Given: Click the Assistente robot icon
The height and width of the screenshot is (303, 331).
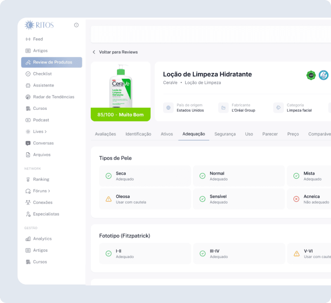Looking at the screenshot, I should [x=28, y=85].
